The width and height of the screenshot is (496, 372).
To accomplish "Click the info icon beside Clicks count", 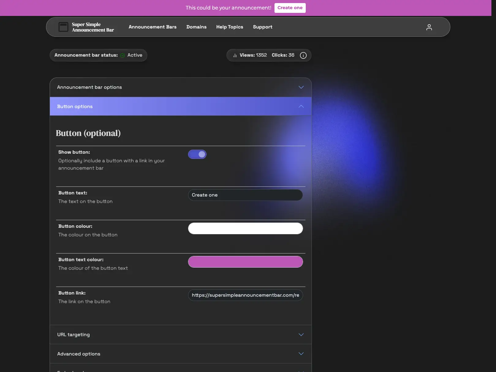I will coord(303,55).
